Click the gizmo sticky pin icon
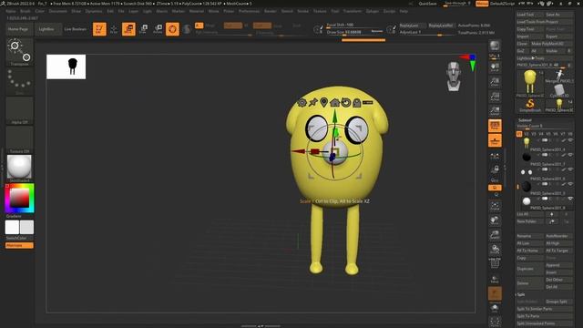The image size is (583, 328). pyautogui.click(x=313, y=102)
